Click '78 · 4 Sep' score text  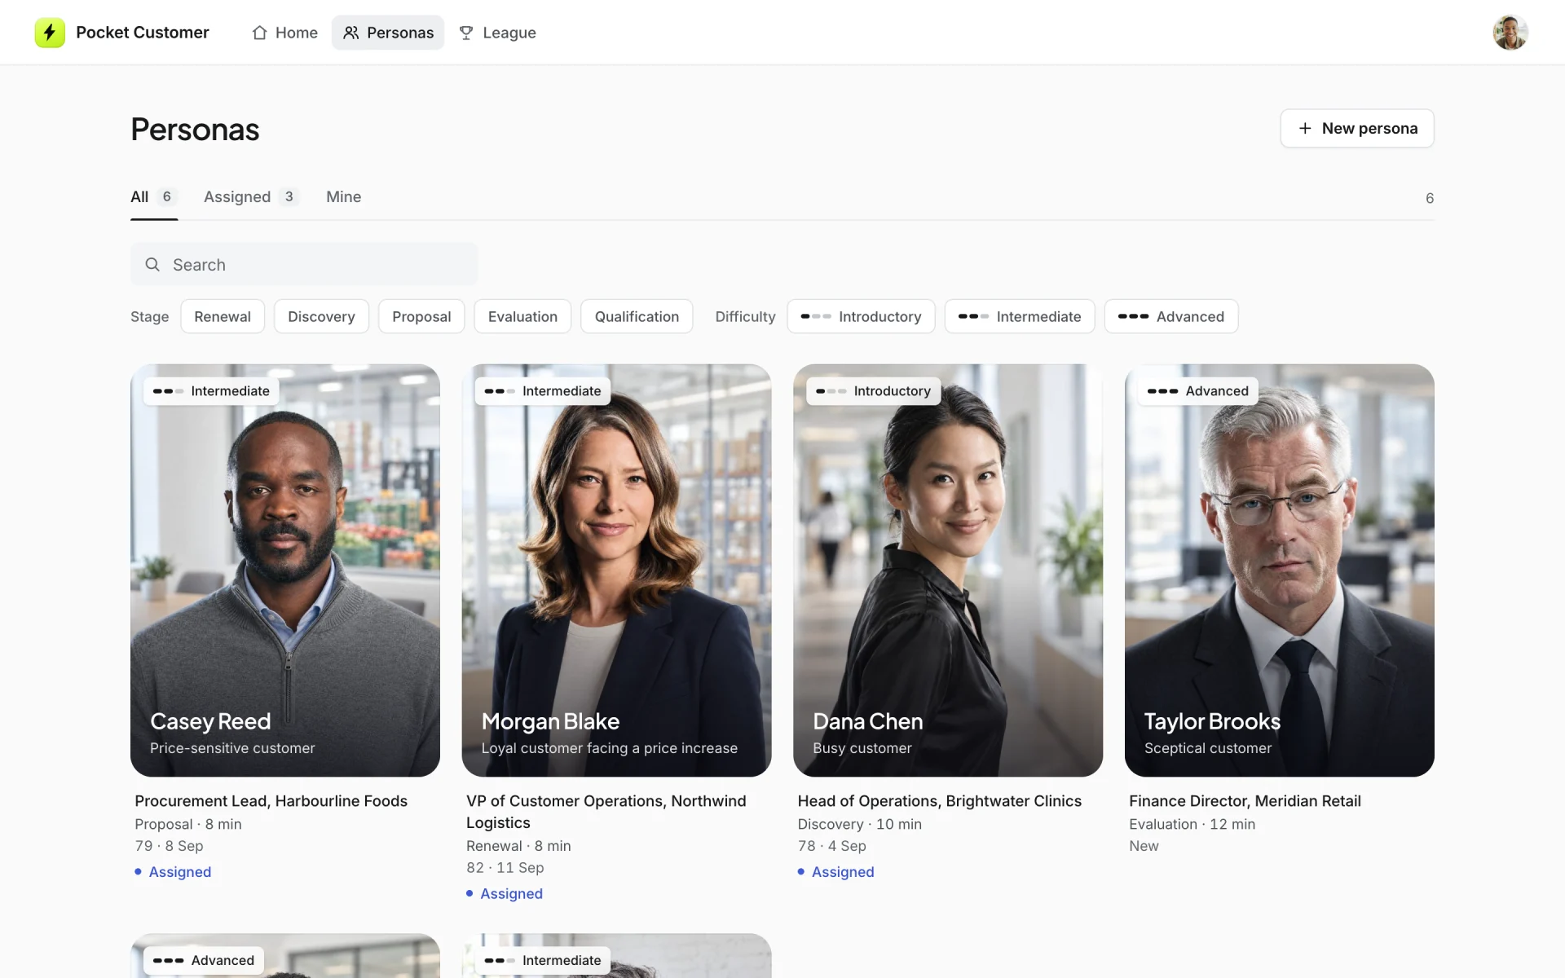coord(831,846)
